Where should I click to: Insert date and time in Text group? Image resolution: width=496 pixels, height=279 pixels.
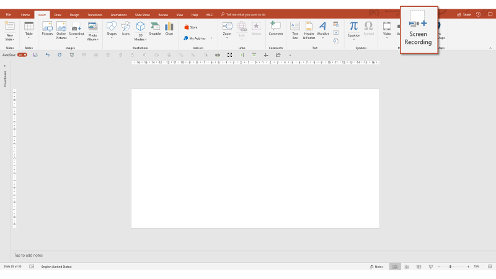click(x=336, y=24)
